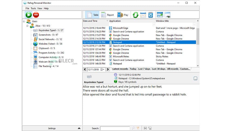This screenshot has width=226, height=131.
Task: Open the Screenshots category
Action: [x=48, y=35]
